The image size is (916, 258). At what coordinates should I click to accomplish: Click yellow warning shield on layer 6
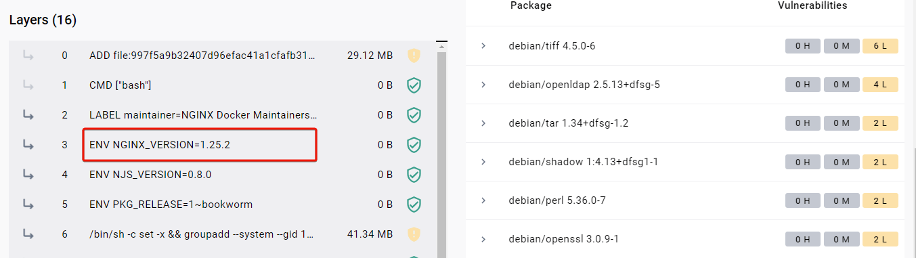[x=414, y=234]
